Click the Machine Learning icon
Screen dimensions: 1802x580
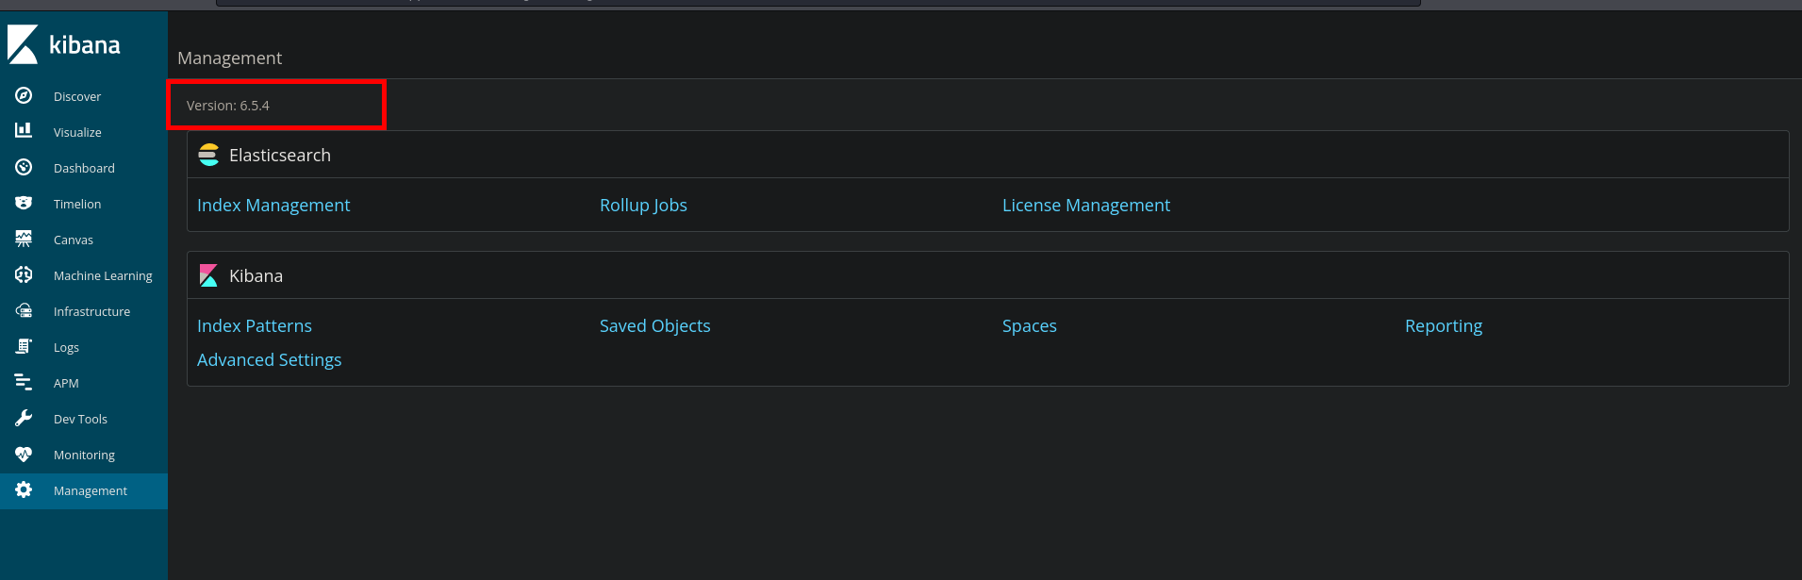click(24, 275)
